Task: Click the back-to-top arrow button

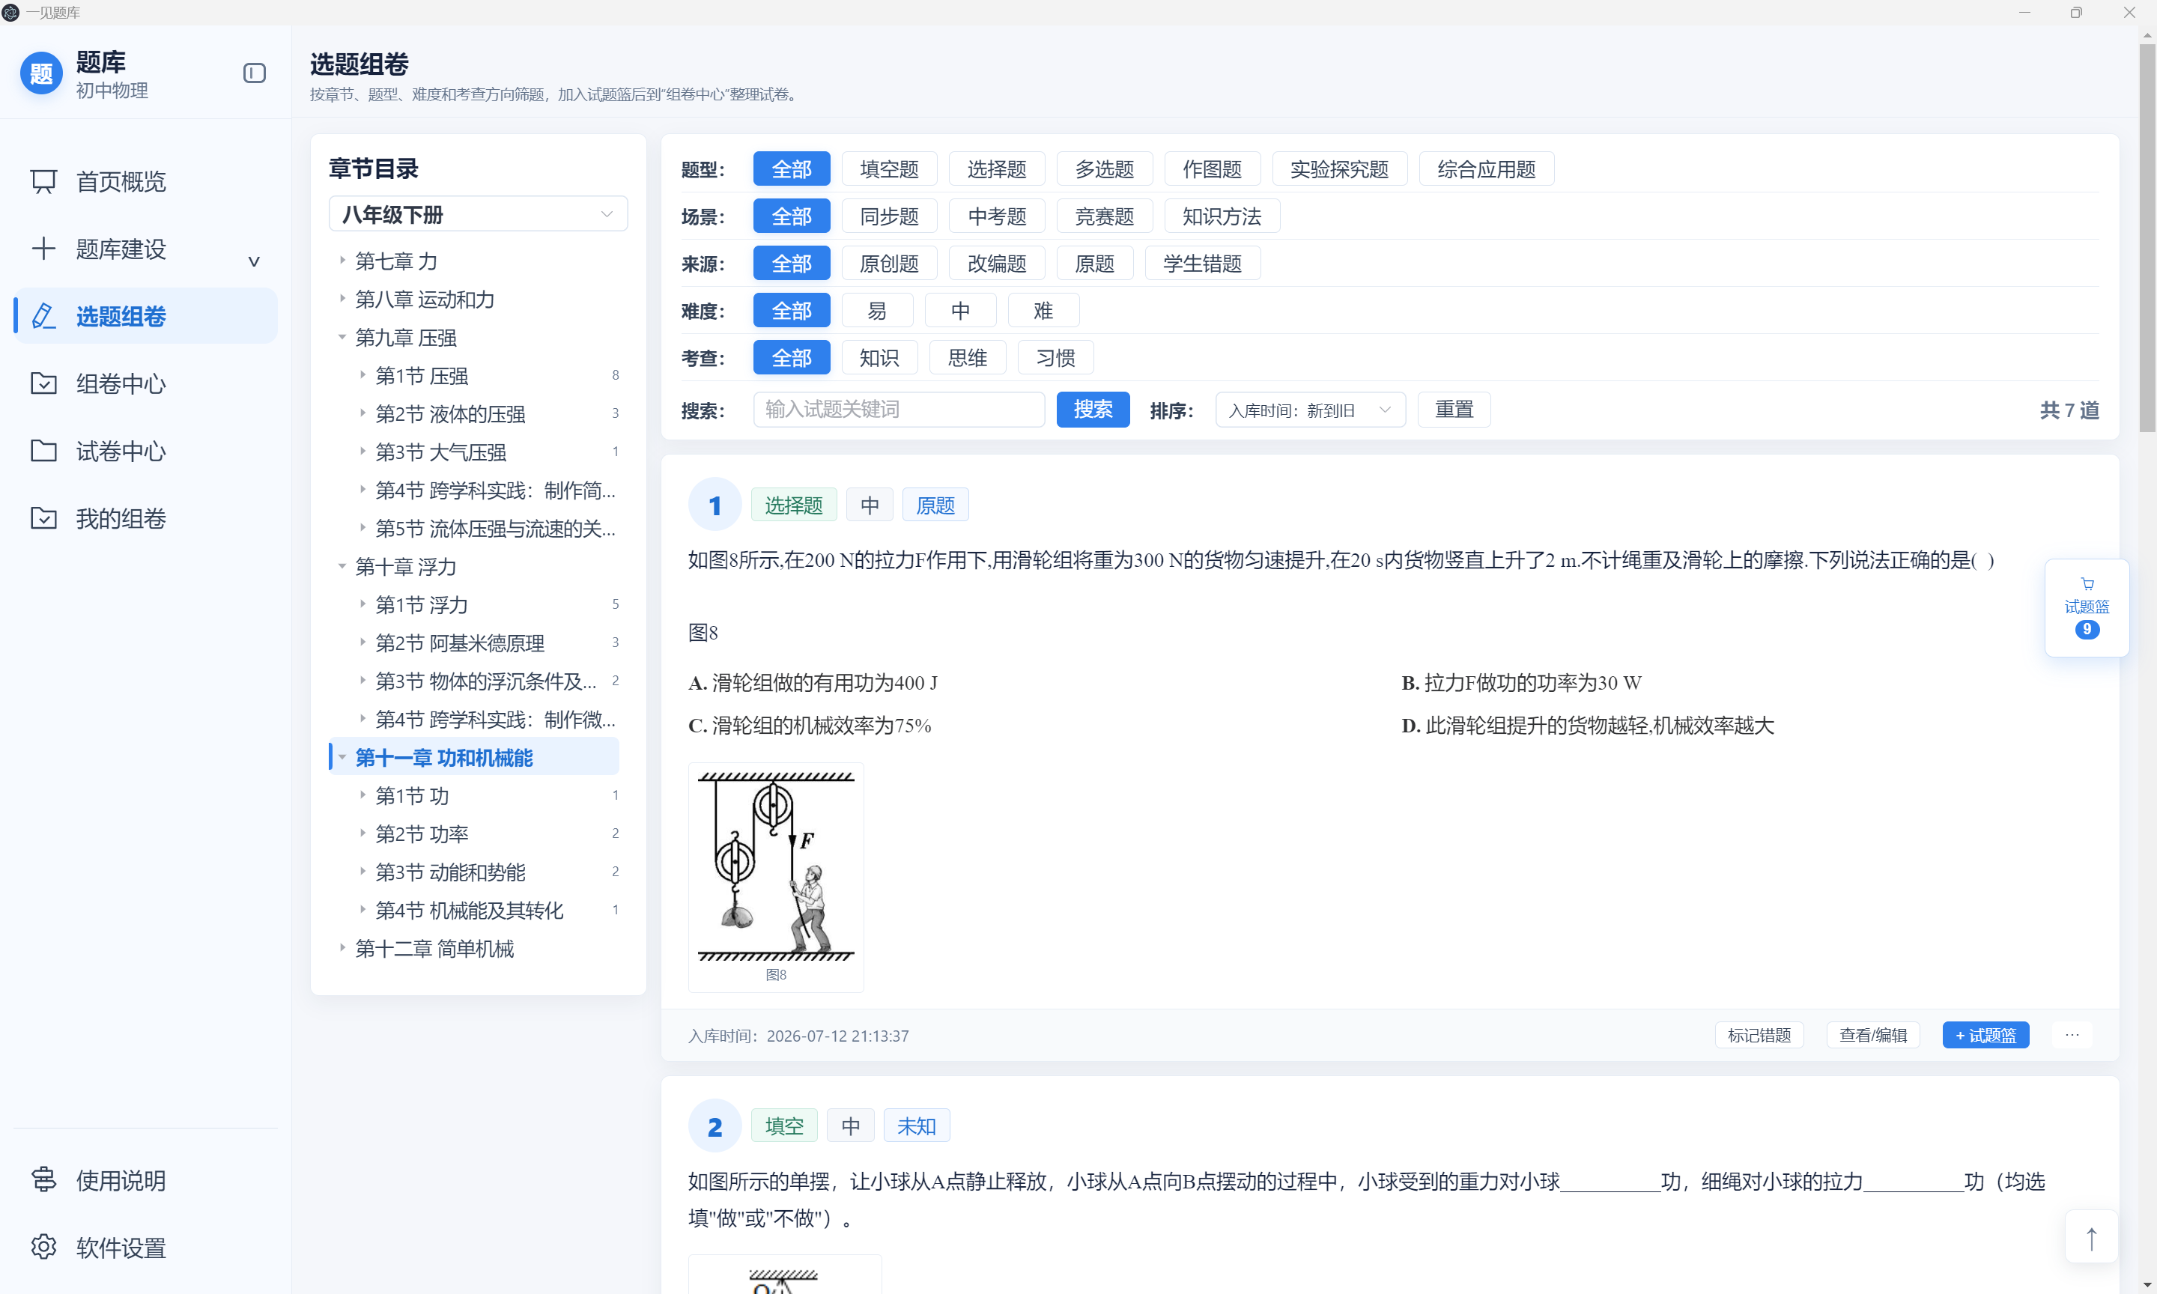Action: click(x=2091, y=1237)
